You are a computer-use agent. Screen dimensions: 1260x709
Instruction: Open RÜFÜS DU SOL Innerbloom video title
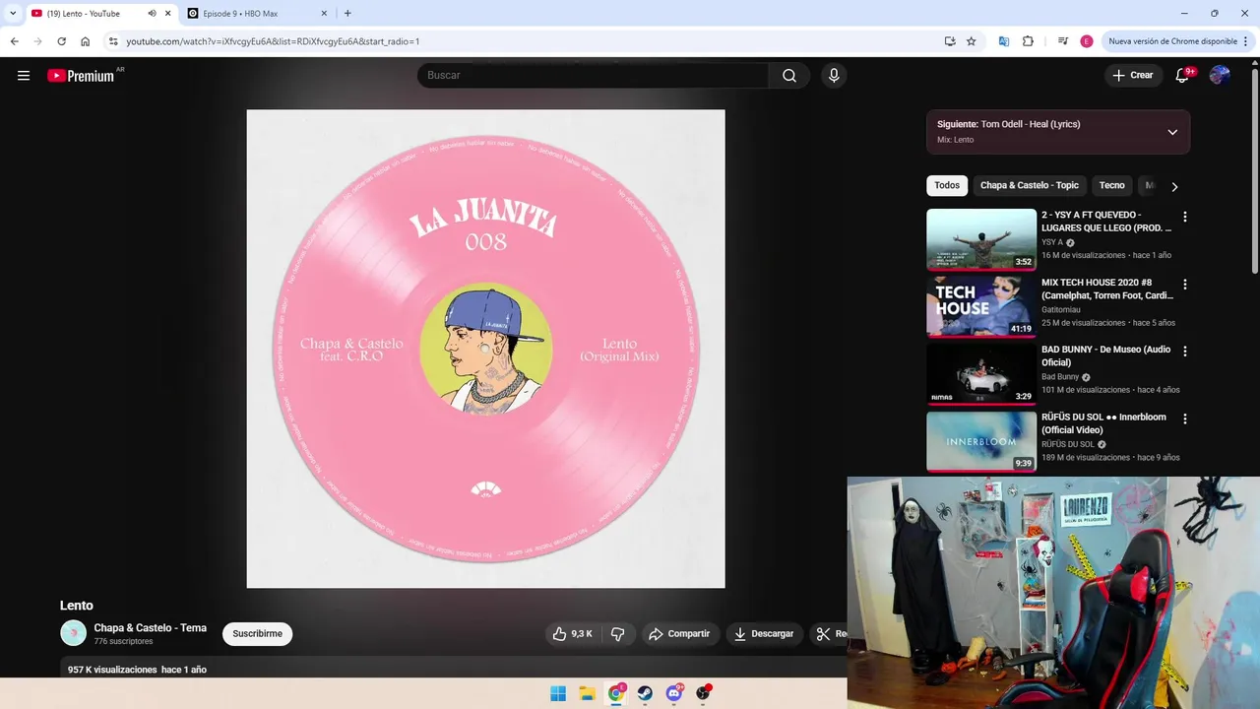click(x=1104, y=423)
